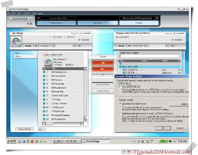Open the File menu

point(9,13)
